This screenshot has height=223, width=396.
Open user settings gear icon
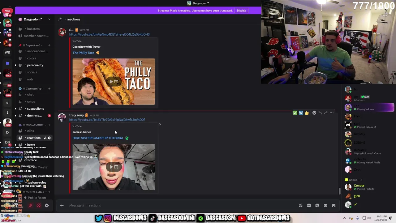47,205
